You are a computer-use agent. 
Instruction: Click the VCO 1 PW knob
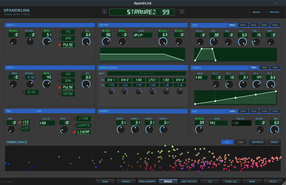click(x=47, y=42)
